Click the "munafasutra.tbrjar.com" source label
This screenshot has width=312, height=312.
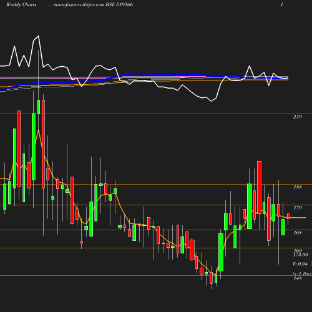[x=79, y=5]
